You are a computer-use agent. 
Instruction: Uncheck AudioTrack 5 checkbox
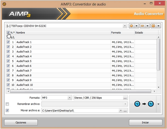pos(8,61)
